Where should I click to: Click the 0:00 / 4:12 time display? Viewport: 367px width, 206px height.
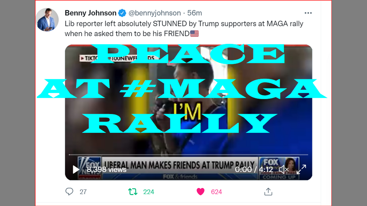[254, 169]
